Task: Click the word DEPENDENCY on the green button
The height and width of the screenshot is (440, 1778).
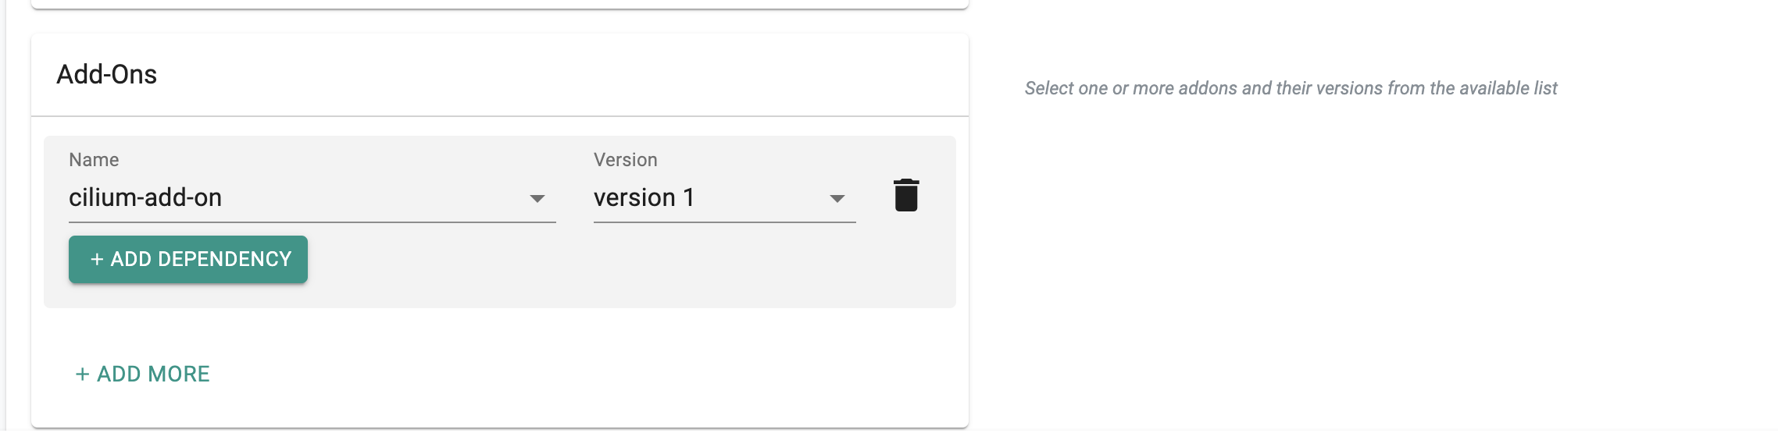Action: (x=224, y=259)
